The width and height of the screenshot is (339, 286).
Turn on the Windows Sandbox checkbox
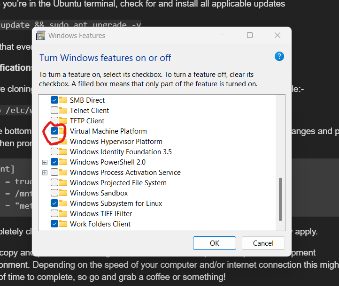(54, 193)
